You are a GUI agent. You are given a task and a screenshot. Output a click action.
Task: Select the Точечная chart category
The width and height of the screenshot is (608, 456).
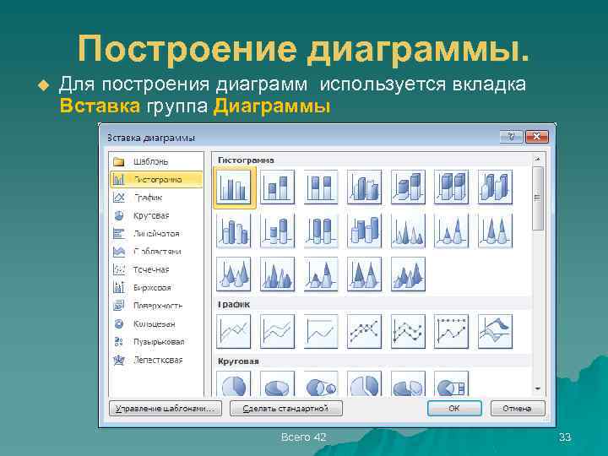point(156,269)
